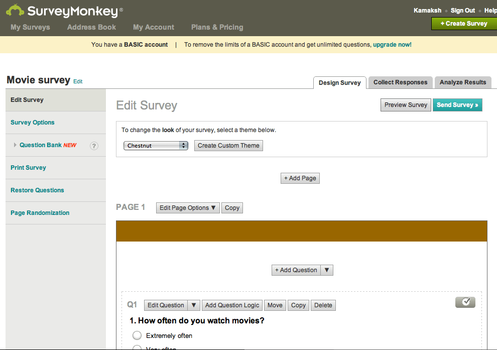Click Edit Question for Q1

(x=166, y=305)
